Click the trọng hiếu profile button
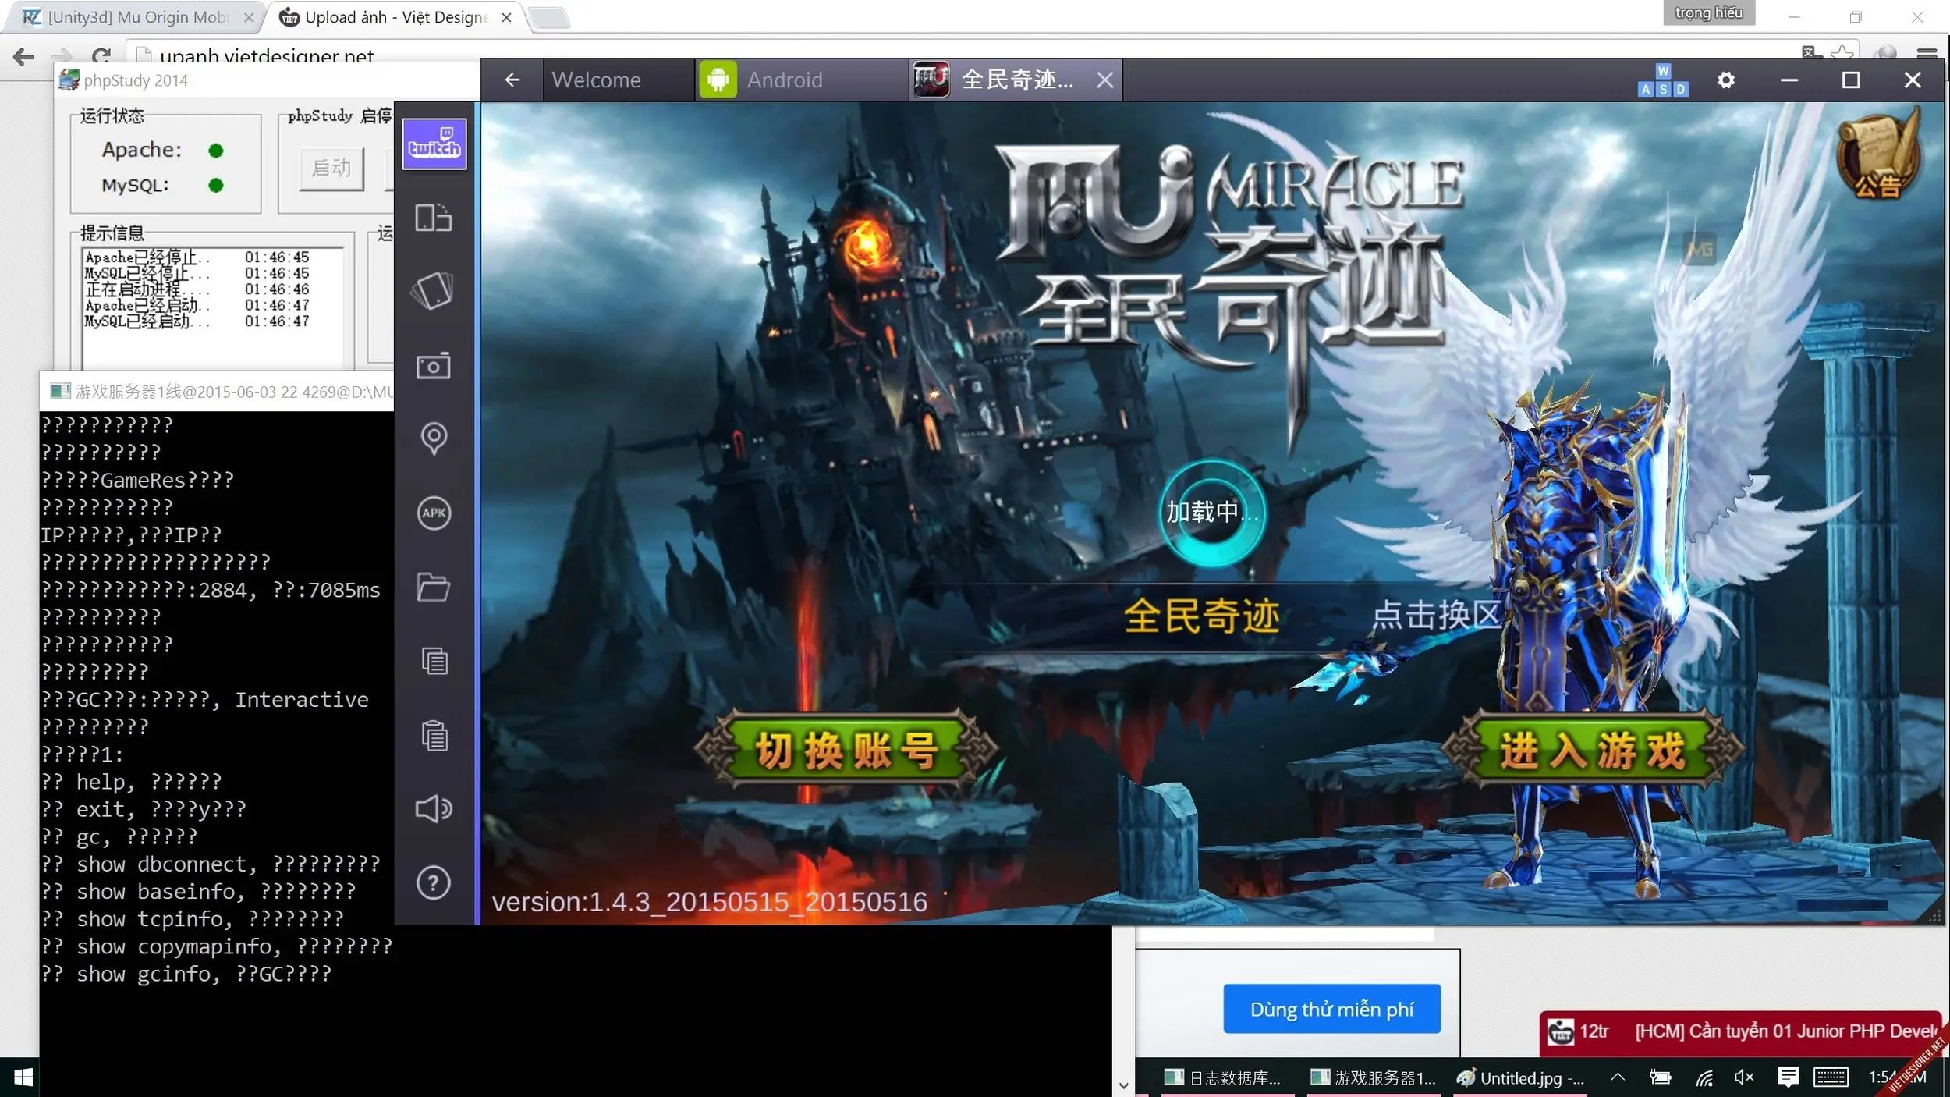The height and width of the screenshot is (1097, 1950). [x=1708, y=13]
